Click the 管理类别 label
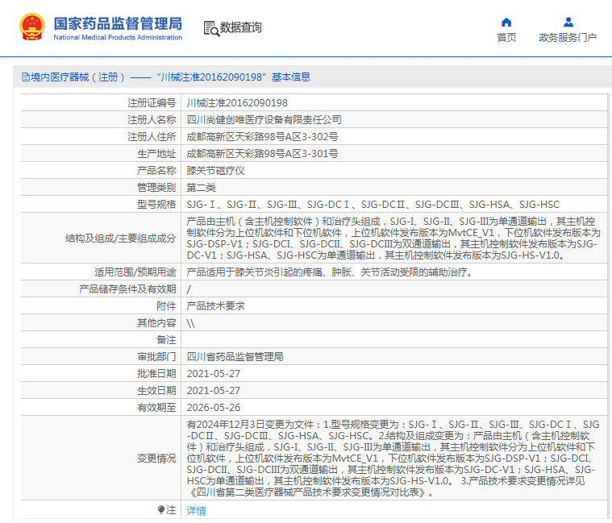The image size is (612, 523). pos(156,188)
